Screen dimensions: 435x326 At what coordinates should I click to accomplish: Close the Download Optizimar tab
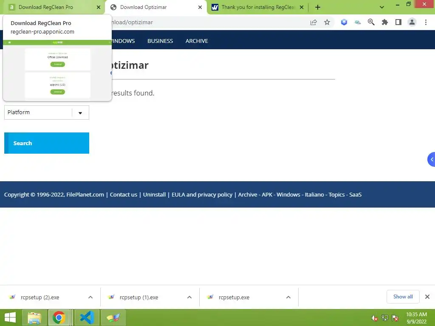[200, 7]
